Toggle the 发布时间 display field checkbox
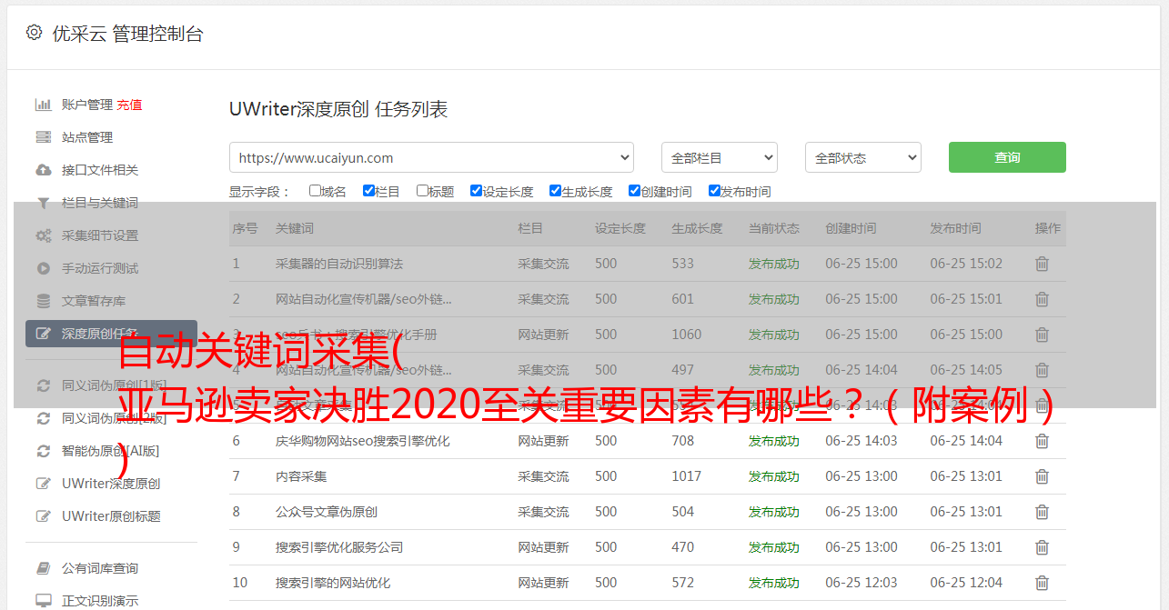This screenshot has width=1169, height=610. 714,191
